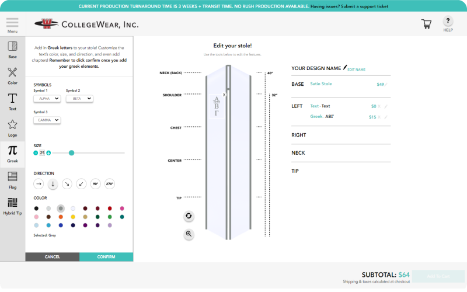Open Symbol 2 BETA dropdown
Image resolution: width=467 pixels, height=292 pixels.
[79, 98]
